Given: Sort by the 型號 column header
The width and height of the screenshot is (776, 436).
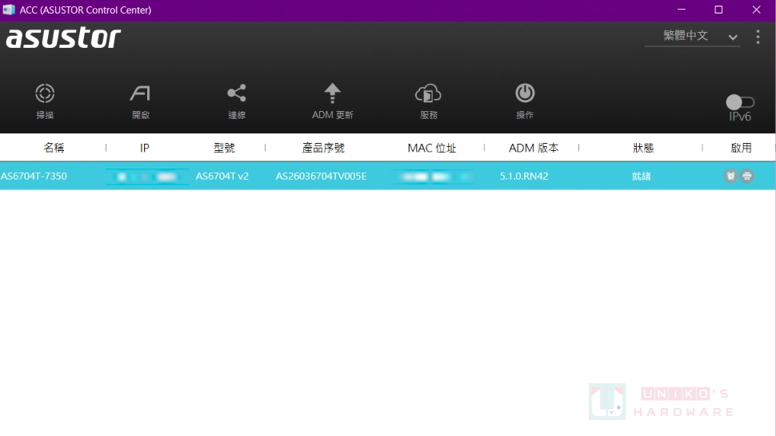Looking at the screenshot, I should pyautogui.click(x=224, y=148).
